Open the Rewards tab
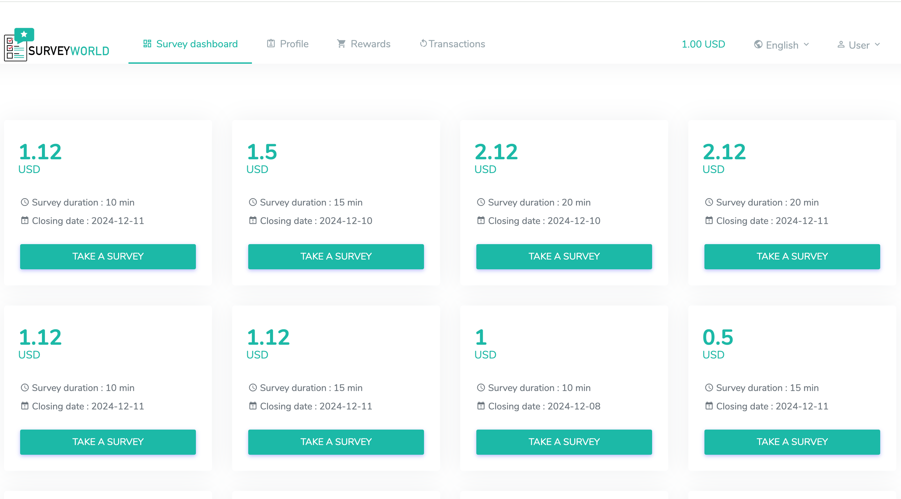 [364, 44]
